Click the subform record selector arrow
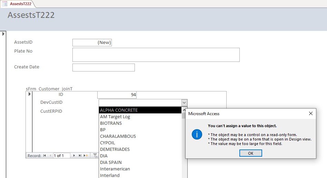The height and width of the screenshot is (178, 327). tap(29, 94)
